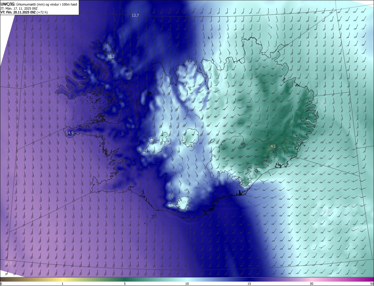The height and width of the screenshot is (286, 374).
Task: Click the '0' tick on the color scale
Action: (x=1, y=284)
